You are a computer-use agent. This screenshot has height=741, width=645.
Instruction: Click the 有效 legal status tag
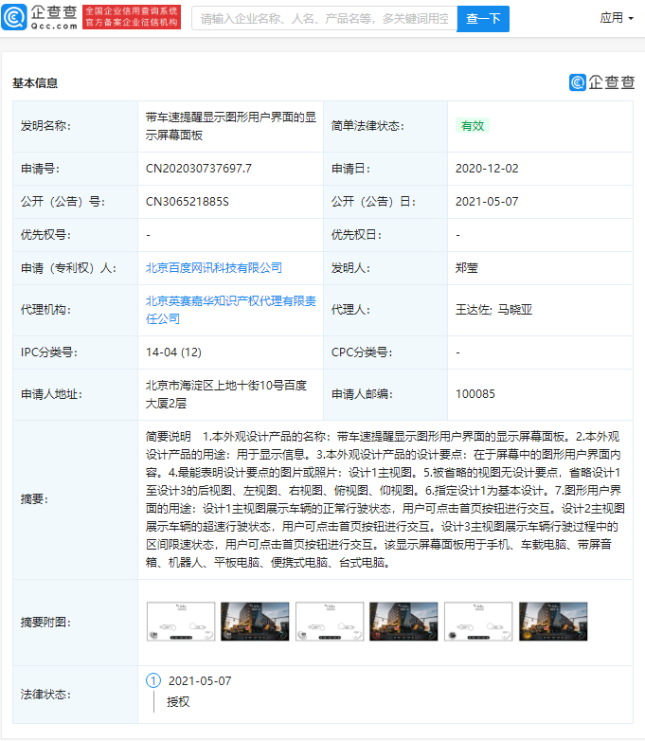pyautogui.click(x=473, y=126)
